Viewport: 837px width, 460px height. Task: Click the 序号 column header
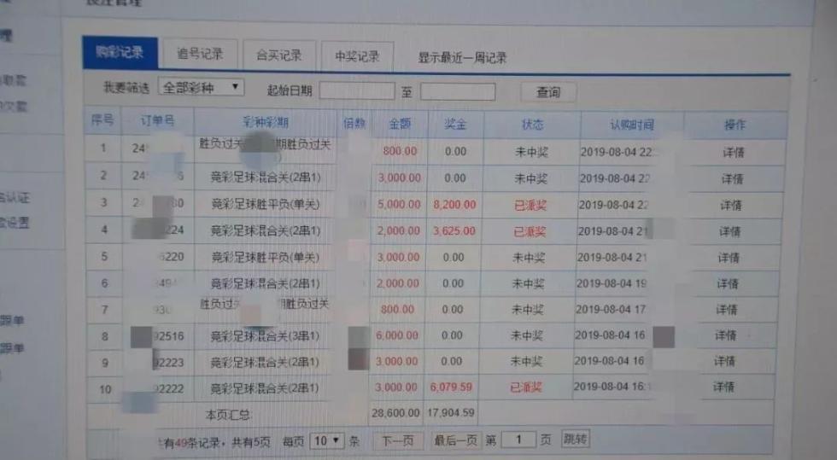(x=102, y=119)
